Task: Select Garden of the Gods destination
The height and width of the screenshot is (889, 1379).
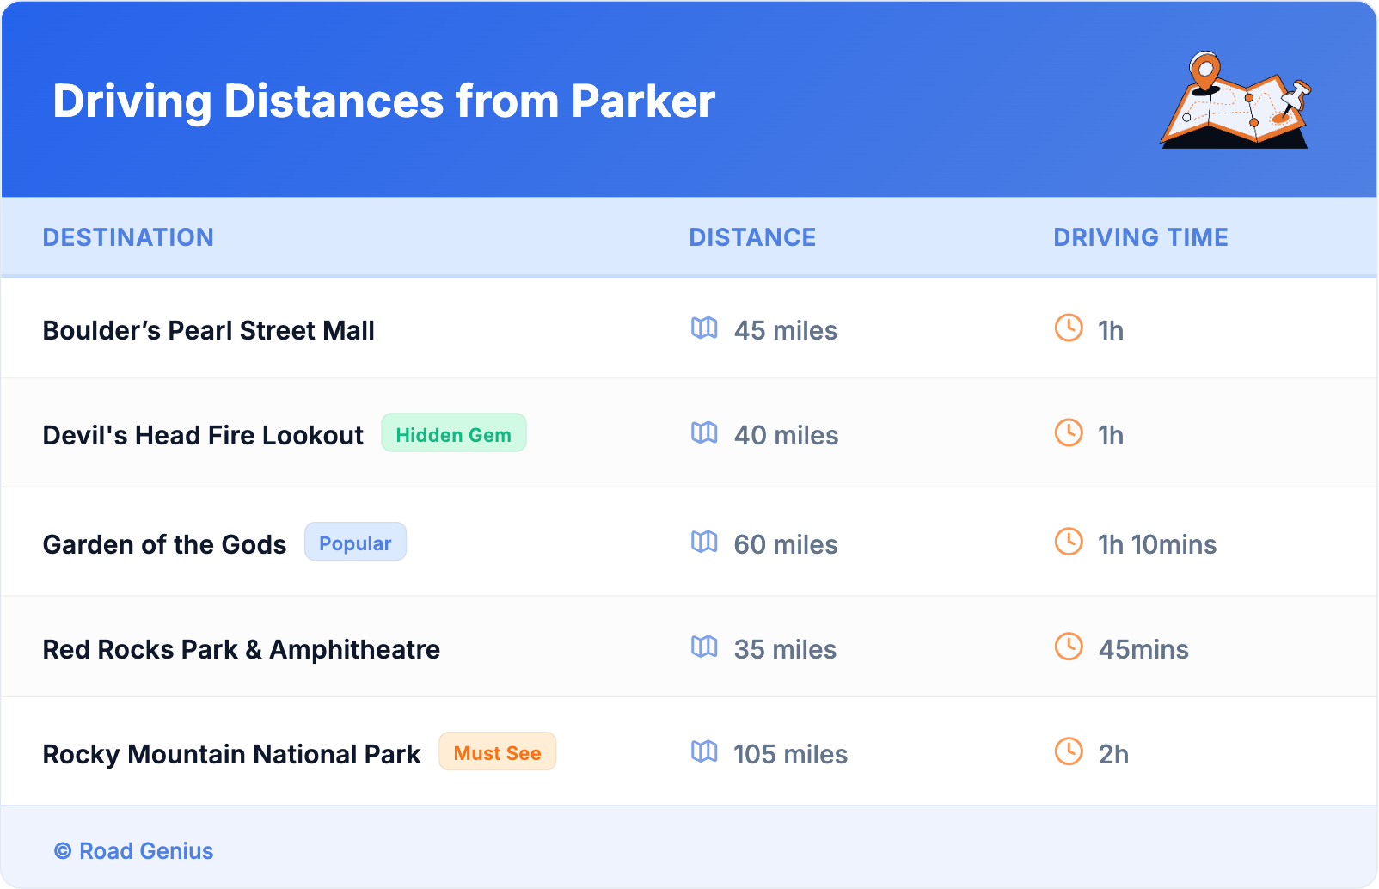Action: (x=164, y=545)
